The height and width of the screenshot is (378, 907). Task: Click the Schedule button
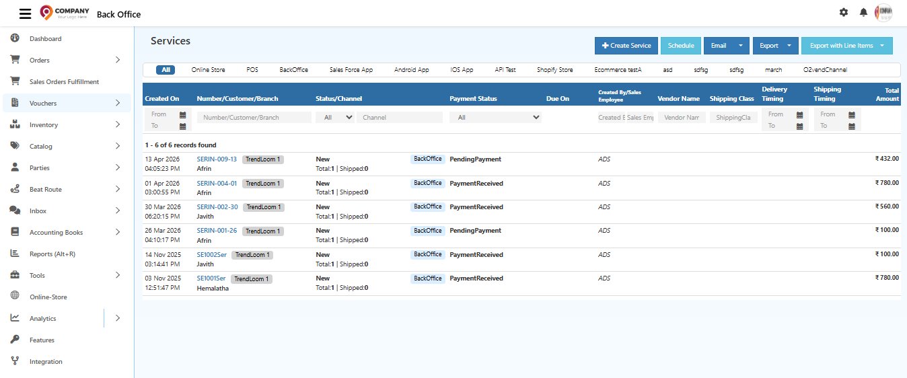[x=681, y=46]
